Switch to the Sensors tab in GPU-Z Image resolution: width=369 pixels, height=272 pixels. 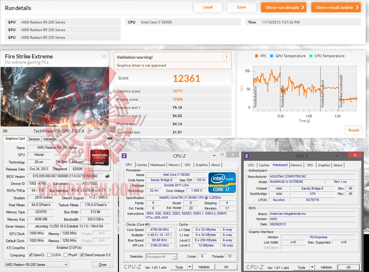(x=34, y=139)
